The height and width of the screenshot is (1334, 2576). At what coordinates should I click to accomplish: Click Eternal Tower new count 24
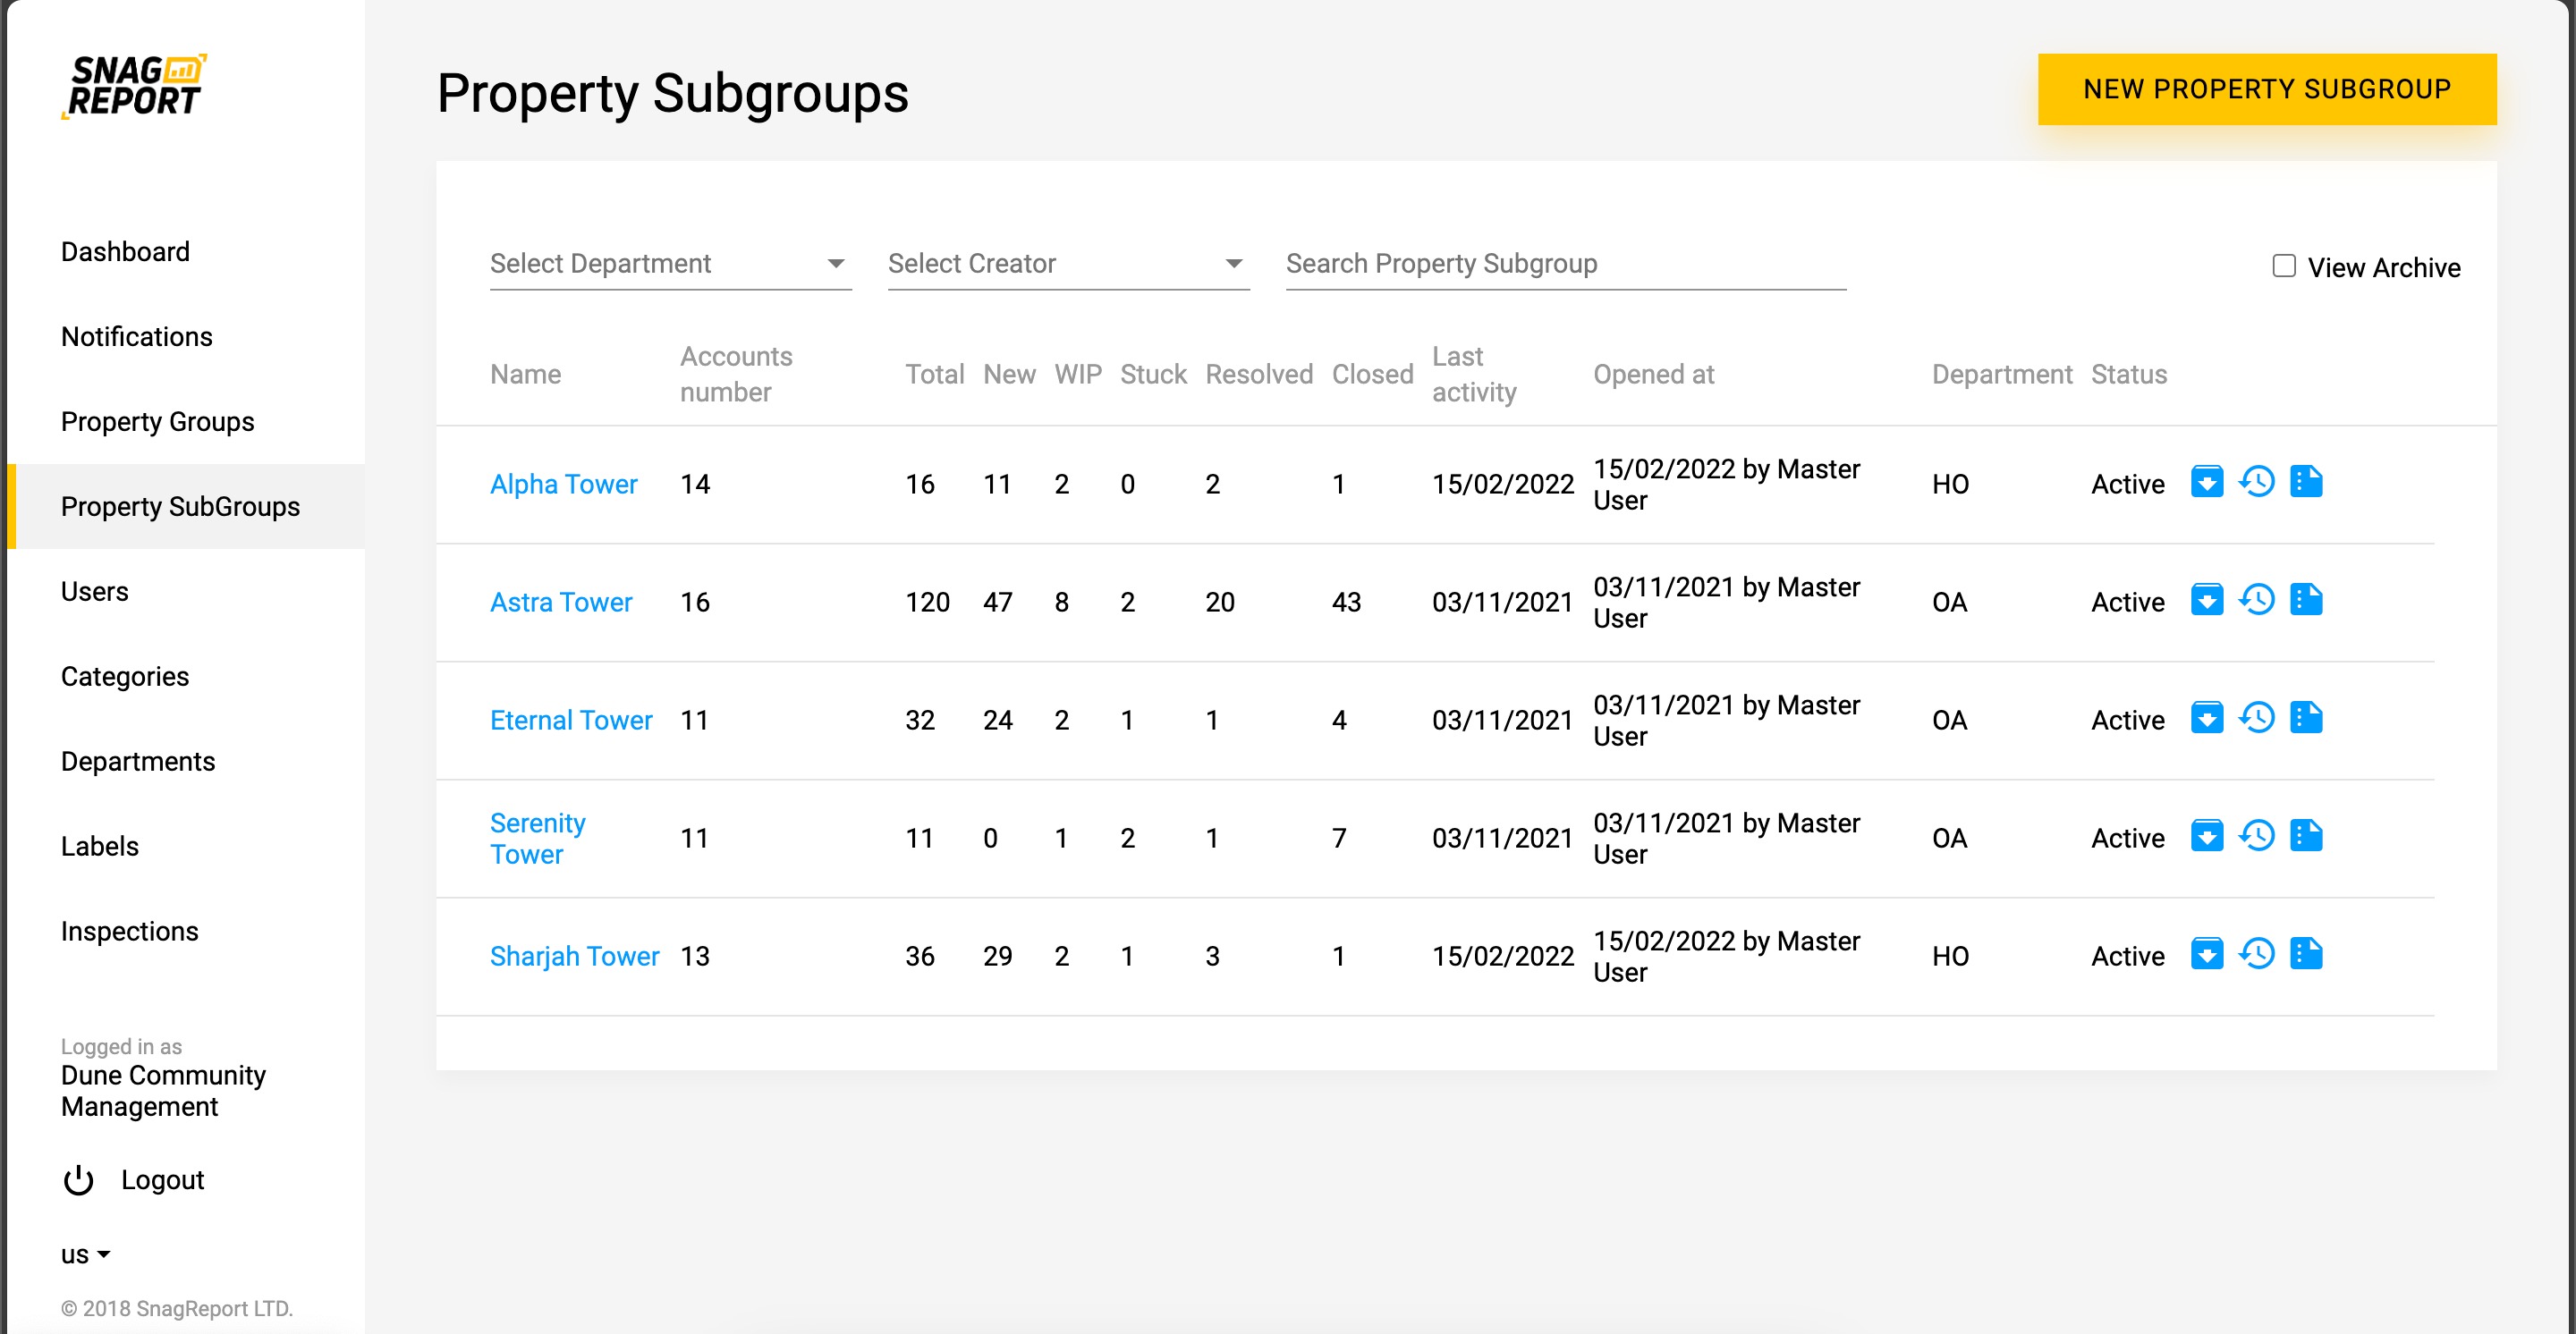click(x=997, y=720)
